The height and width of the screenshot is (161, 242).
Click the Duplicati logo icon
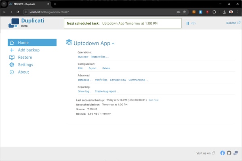point(14,23)
